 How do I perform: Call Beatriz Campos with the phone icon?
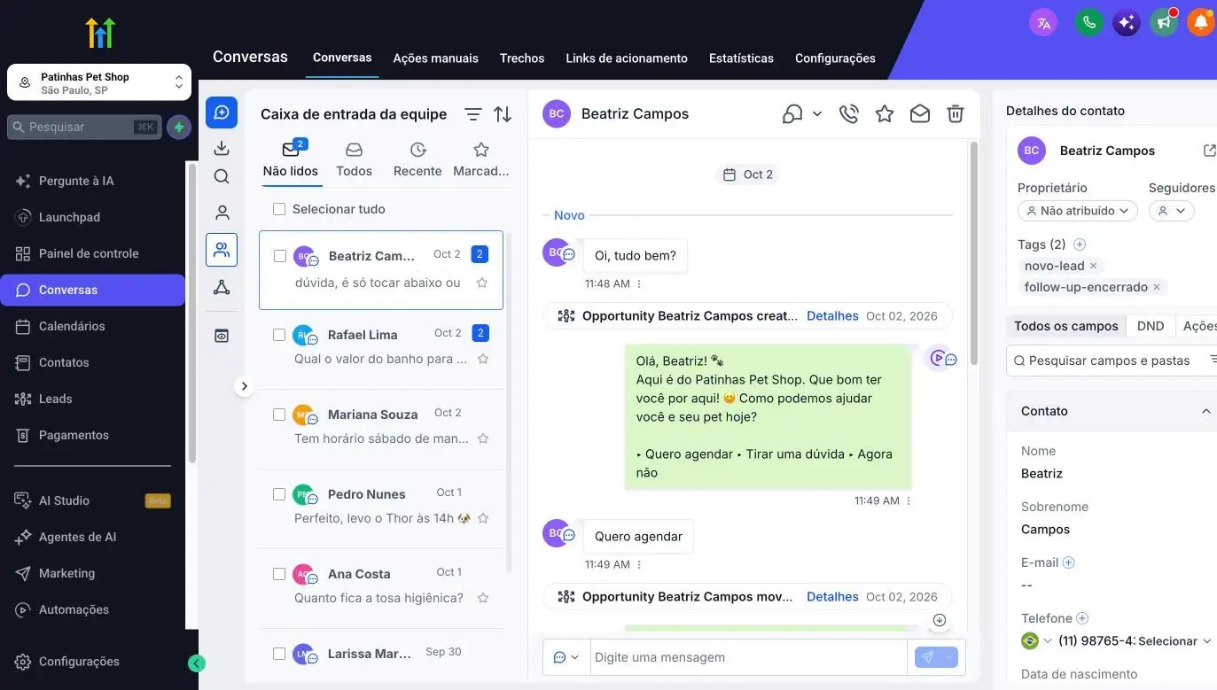849,113
